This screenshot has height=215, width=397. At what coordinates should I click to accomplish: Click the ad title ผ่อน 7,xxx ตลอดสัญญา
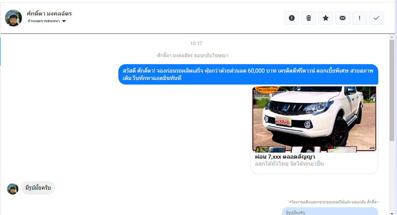(x=285, y=156)
